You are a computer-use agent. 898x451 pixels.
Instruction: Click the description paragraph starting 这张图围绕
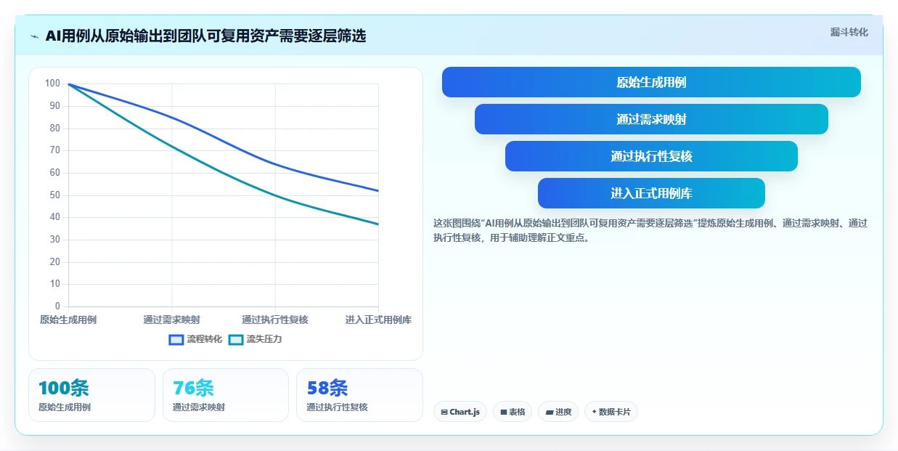pyautogui.click(x=650, y=230)
